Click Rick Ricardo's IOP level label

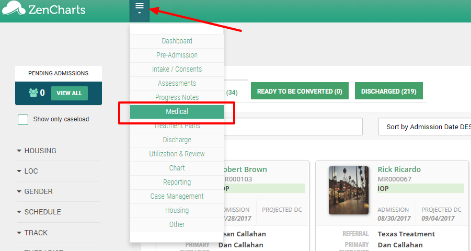coord(383,188)
